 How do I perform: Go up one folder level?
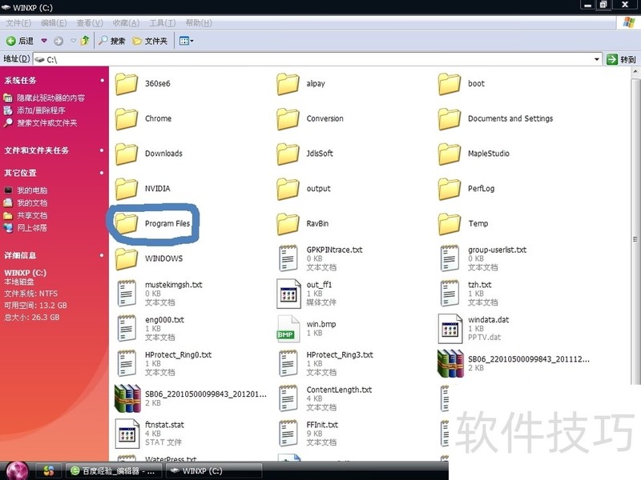pos(85,41)
